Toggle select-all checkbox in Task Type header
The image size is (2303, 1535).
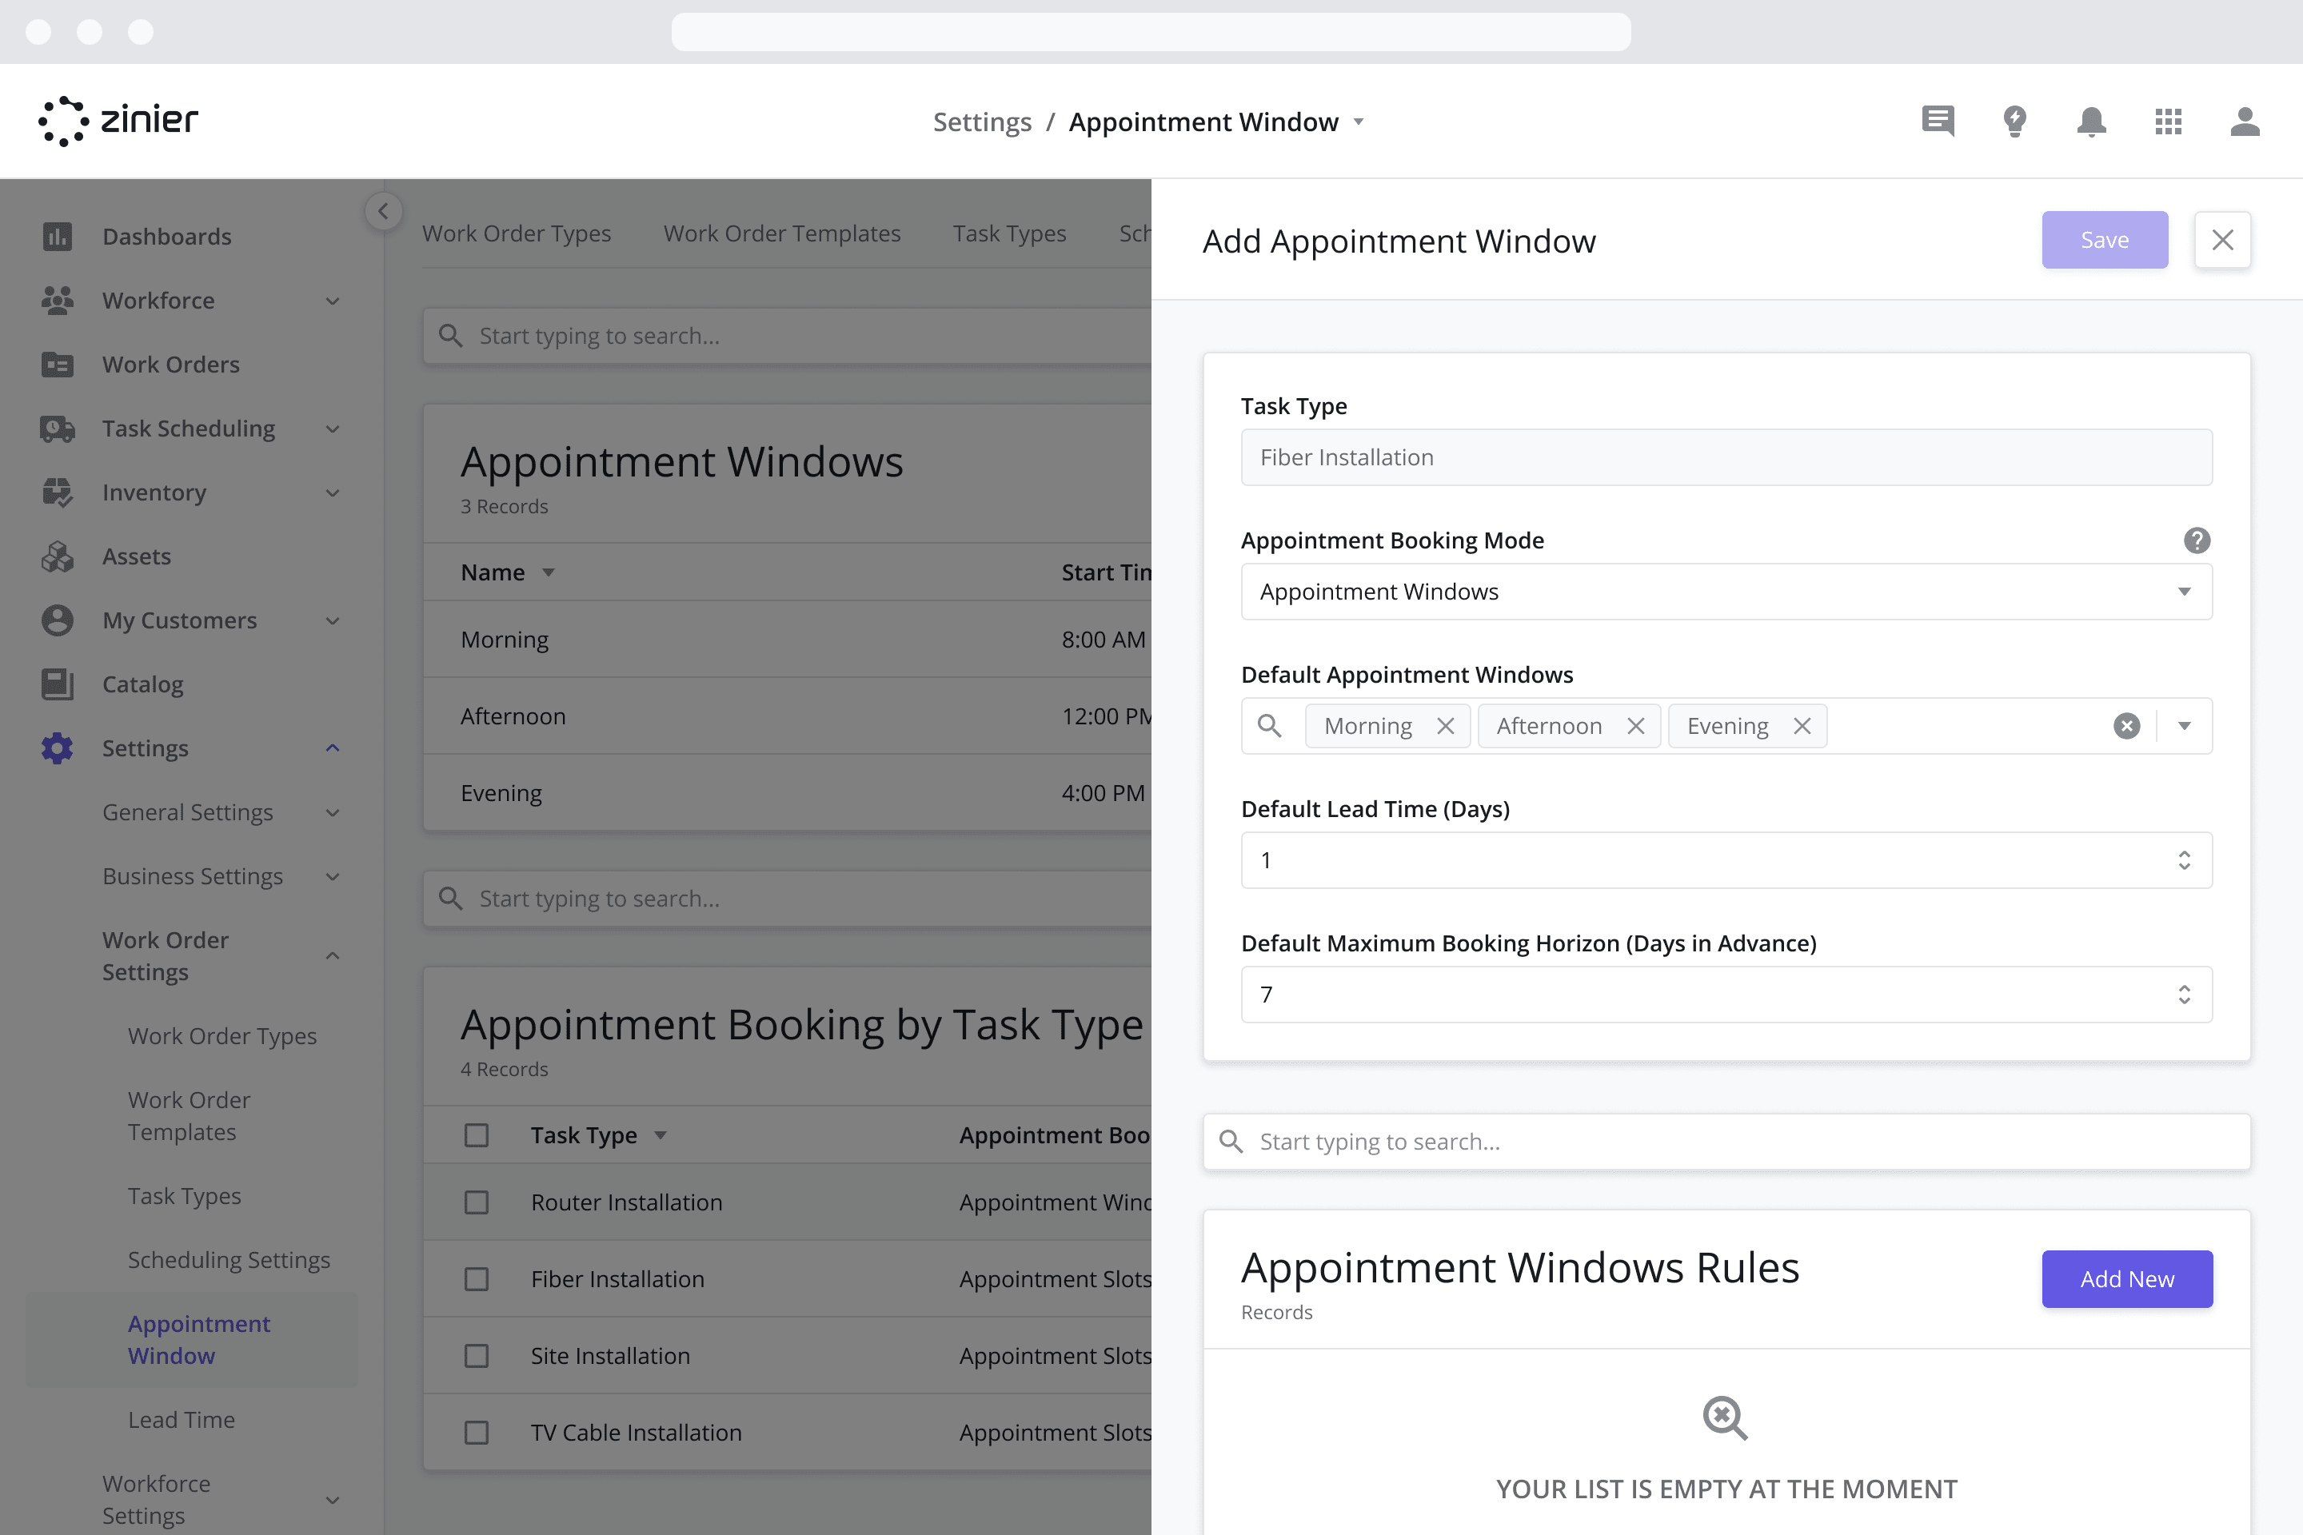point(476,1134)
